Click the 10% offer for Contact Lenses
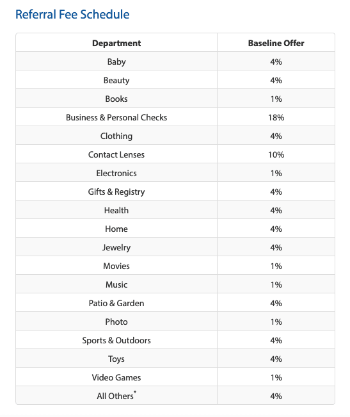The width and height of the screenshot is (350, 417). 276,154
